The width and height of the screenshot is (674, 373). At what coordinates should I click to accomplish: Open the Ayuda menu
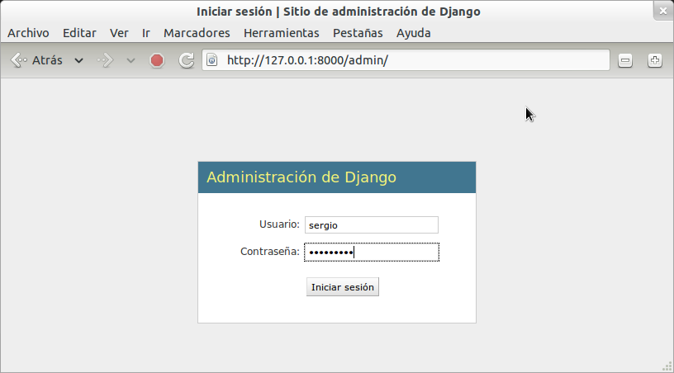414,33
